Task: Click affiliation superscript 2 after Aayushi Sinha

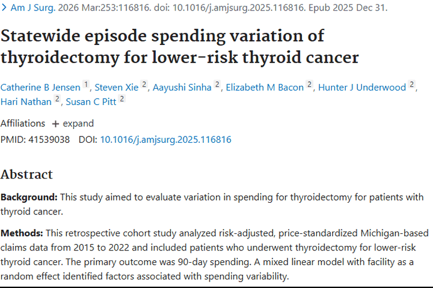Action: coord(218,85)
